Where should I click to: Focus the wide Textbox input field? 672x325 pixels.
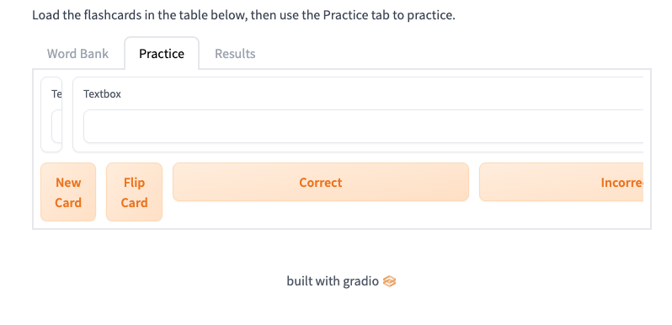[x=364, y=126]
